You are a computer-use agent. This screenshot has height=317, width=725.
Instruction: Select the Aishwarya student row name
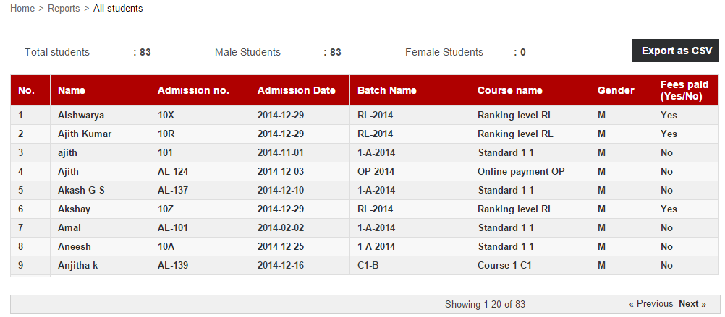(81, 116)
